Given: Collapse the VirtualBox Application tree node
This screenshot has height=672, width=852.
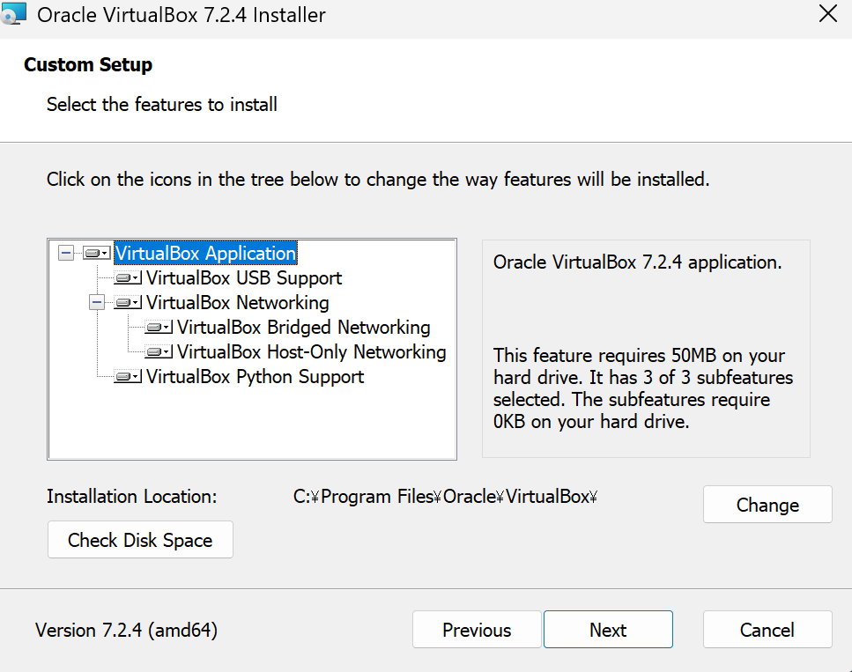Looking at the screenshot, I should pos(65,254).
